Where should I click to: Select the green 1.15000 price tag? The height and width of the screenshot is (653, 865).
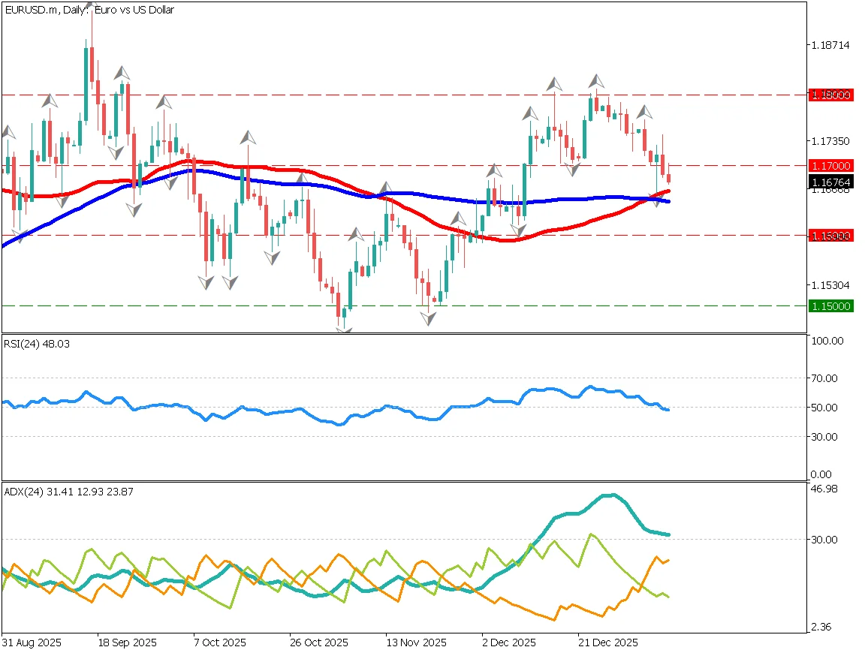(x=830, y=305)
